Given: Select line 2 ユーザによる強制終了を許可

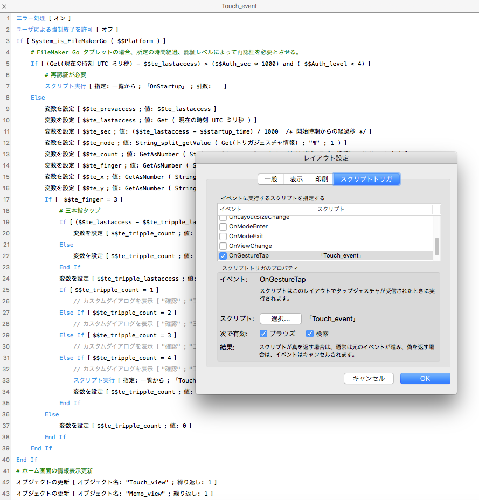Looking at the screenshot, I should (67, 30).
